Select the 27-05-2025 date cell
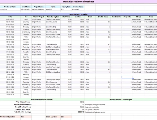The width and height of the screenshot is (157, 120). click(x=10, y=85)
